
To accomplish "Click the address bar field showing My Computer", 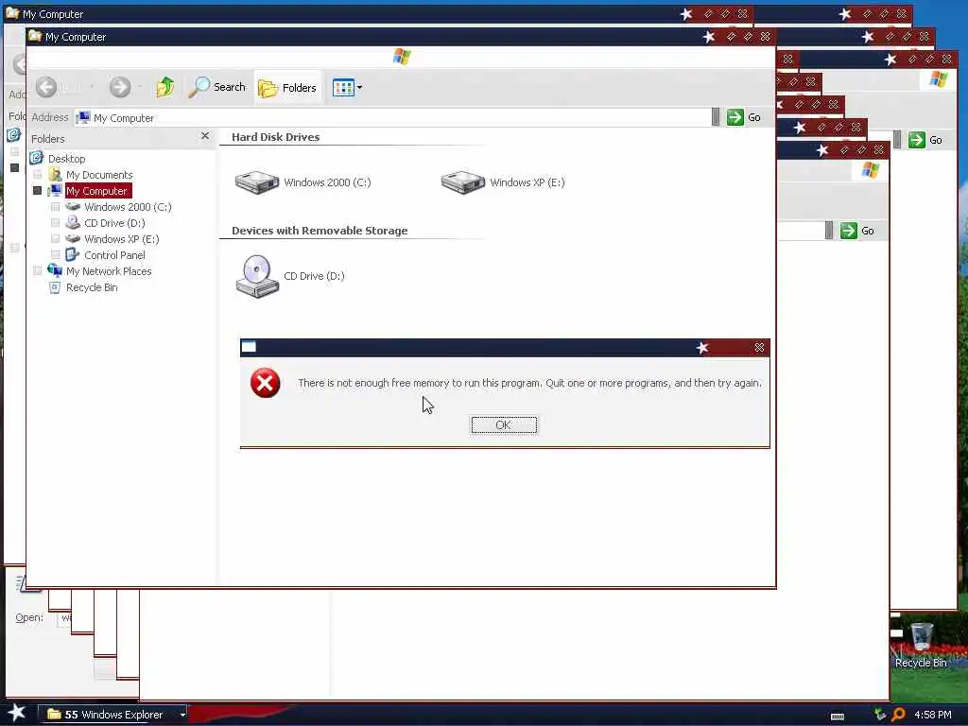I will pyautogui.click(x=392, y=117).
